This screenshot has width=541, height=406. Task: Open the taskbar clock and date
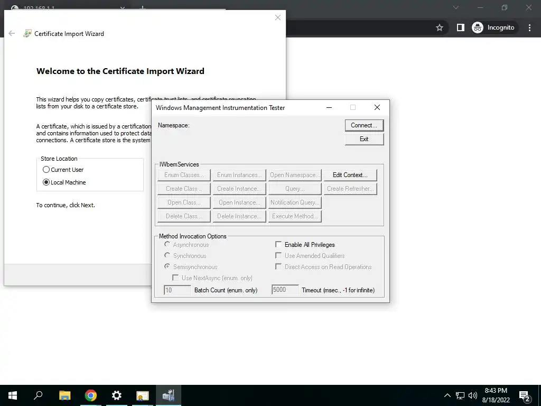496,395
